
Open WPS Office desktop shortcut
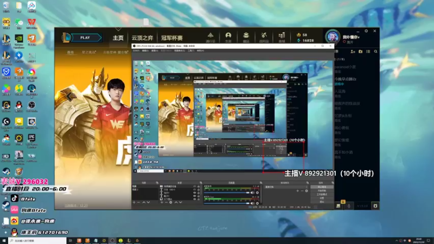pyautogui.click(x=31, y=23)
